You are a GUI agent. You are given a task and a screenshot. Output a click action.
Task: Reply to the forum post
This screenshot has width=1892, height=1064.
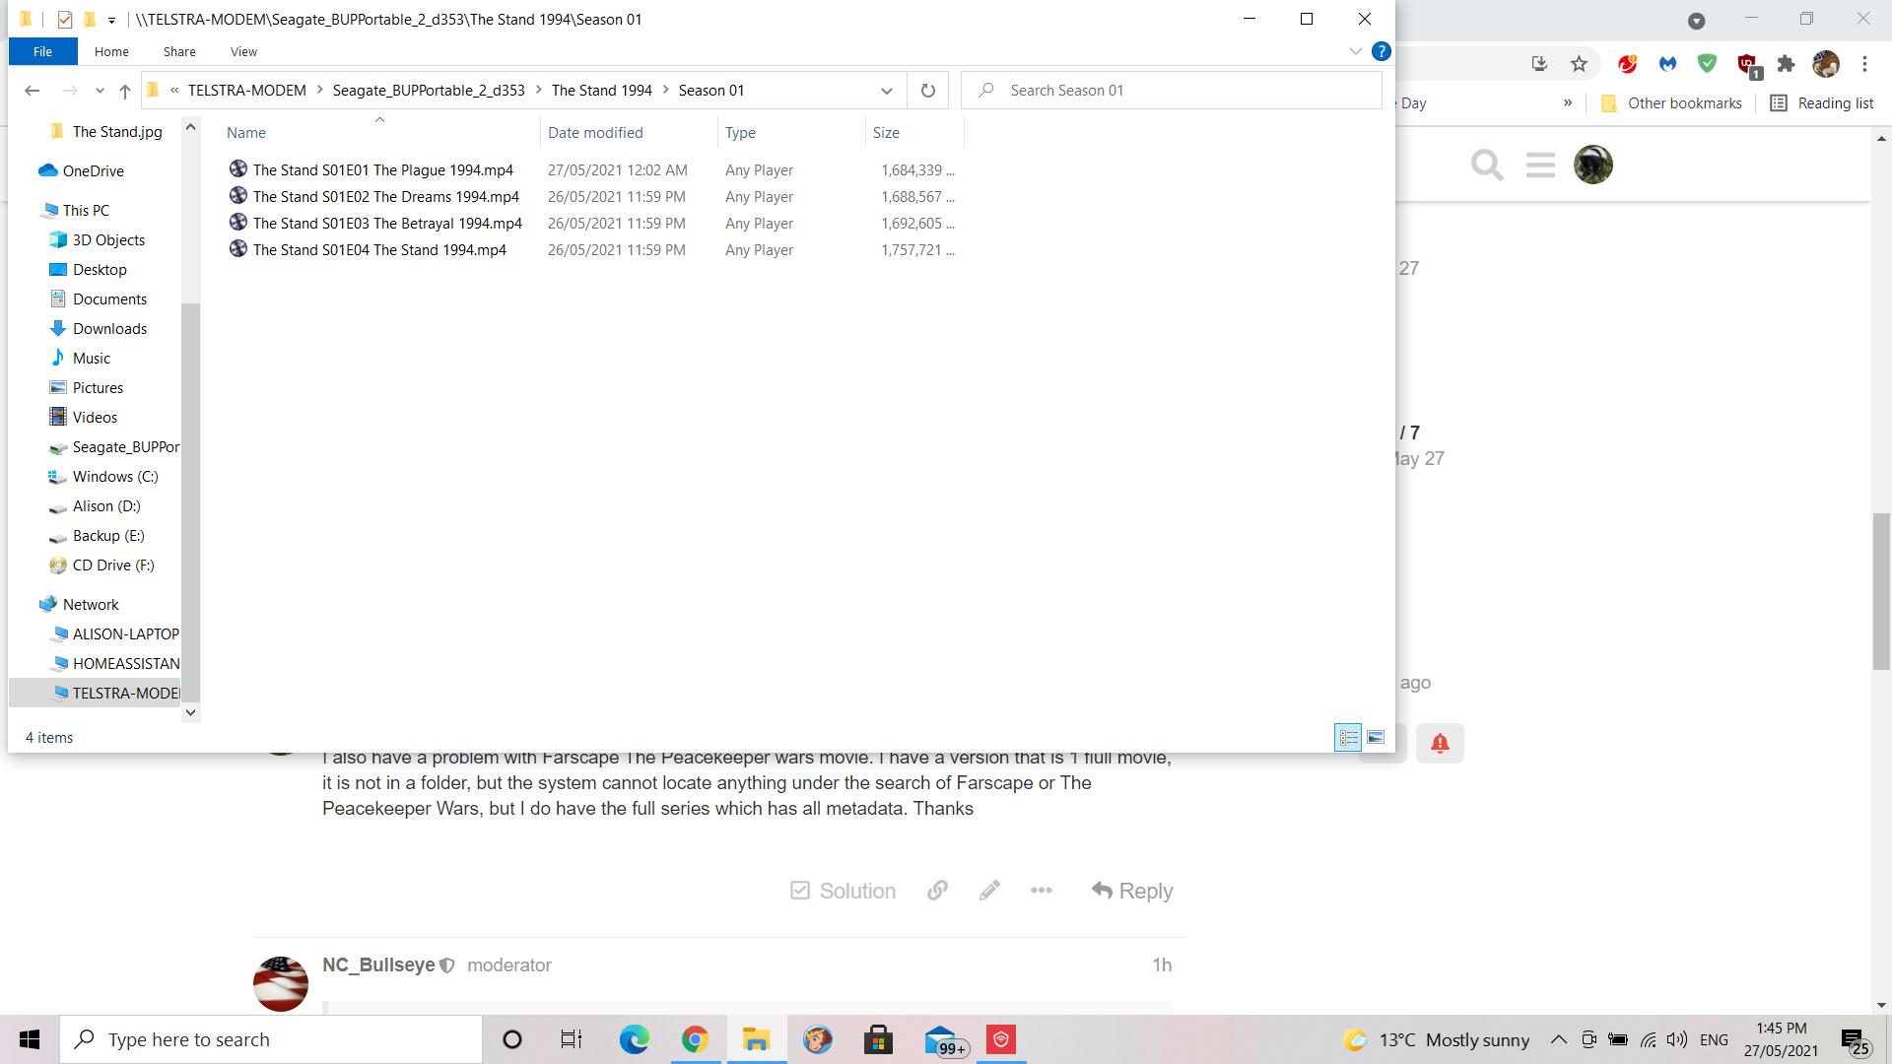click(x=1132, y=891)
